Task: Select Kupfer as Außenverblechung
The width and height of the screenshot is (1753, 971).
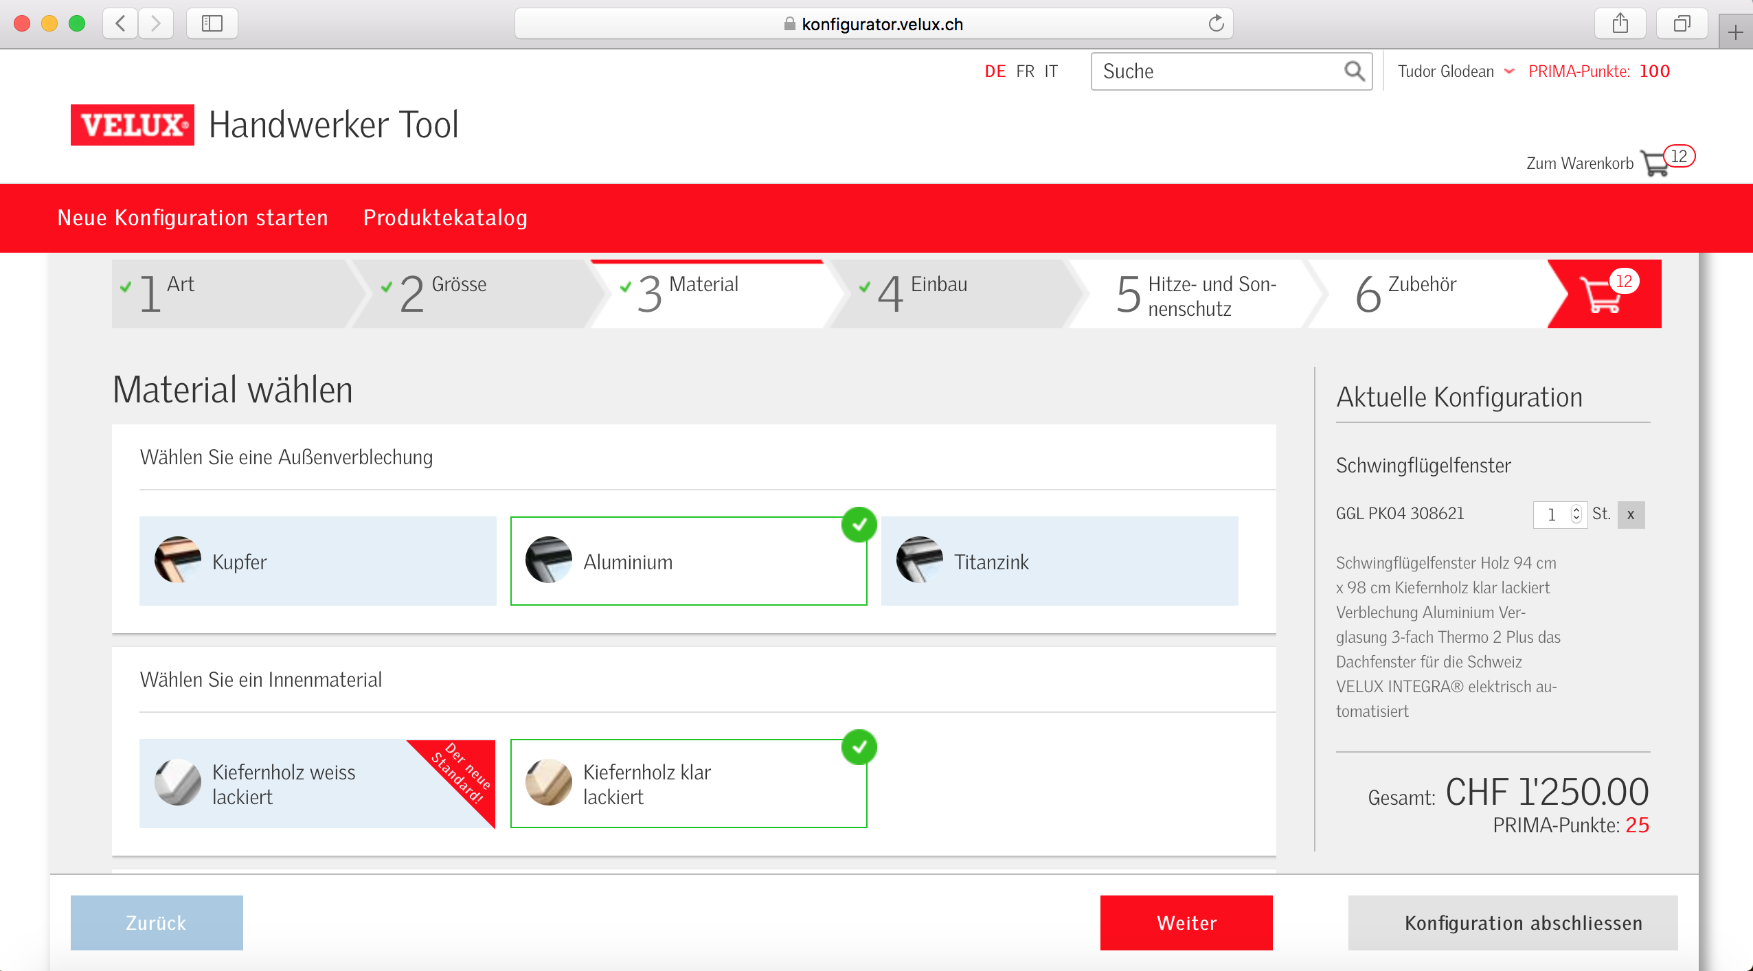Action: click(x=318, y=561)
